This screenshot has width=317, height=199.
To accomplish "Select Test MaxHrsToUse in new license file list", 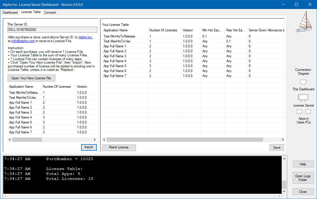I will click(52, 98).
